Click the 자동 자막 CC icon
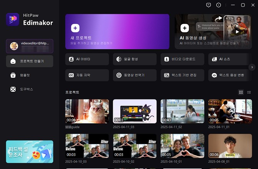258x169 pixels. tap(71, 75)
